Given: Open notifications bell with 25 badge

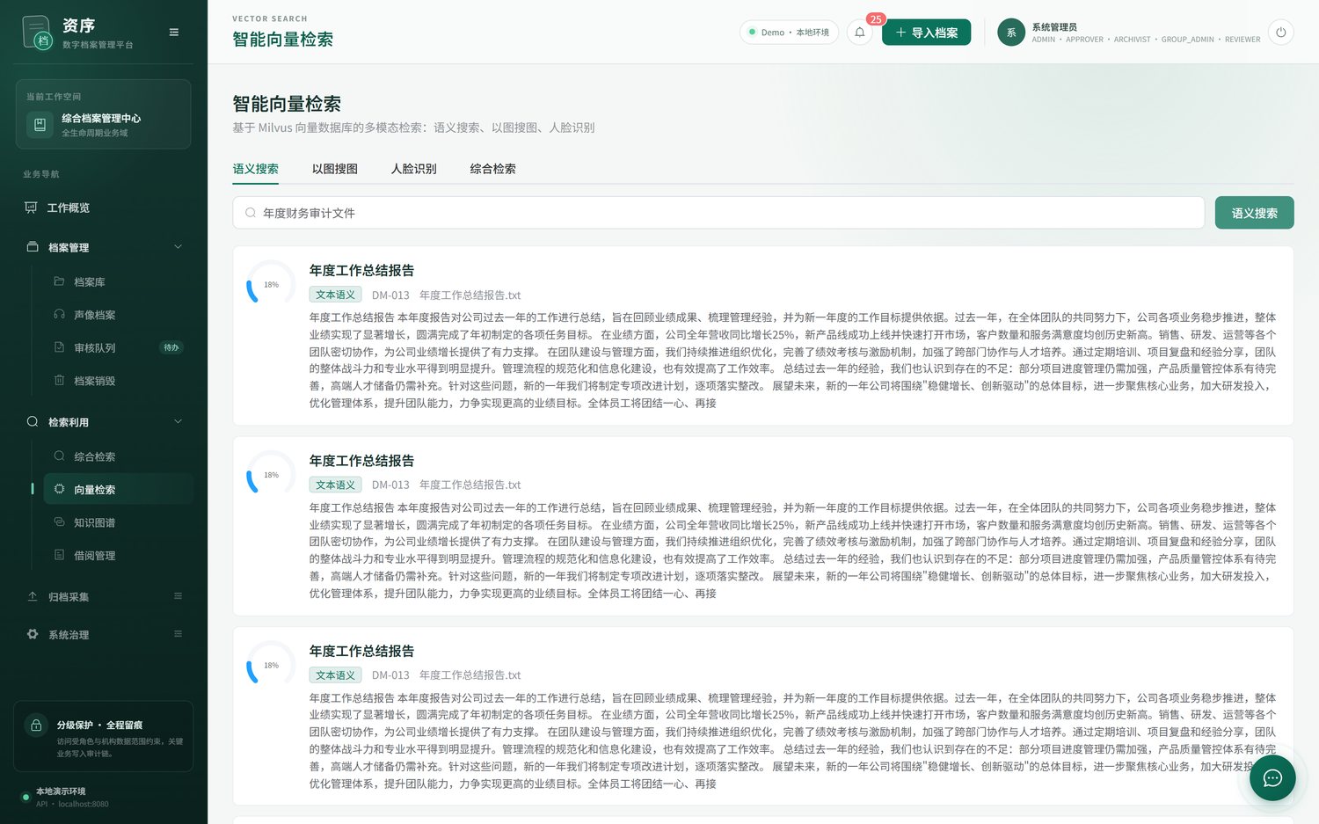Looking at the screenshot, I should coord(860,33).
